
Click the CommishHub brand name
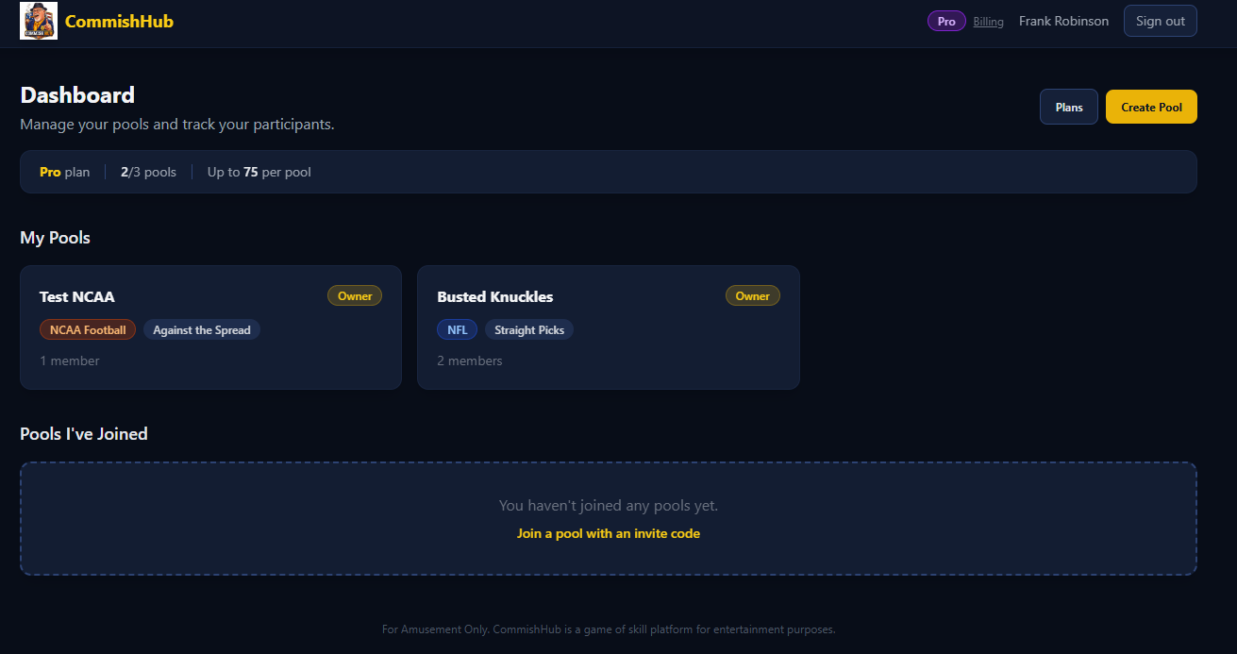click(x=119, y=21)
